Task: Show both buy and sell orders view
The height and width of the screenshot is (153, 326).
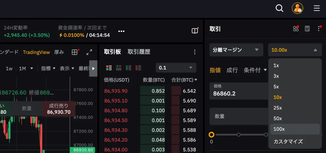Action: click(x=109, y=68)
